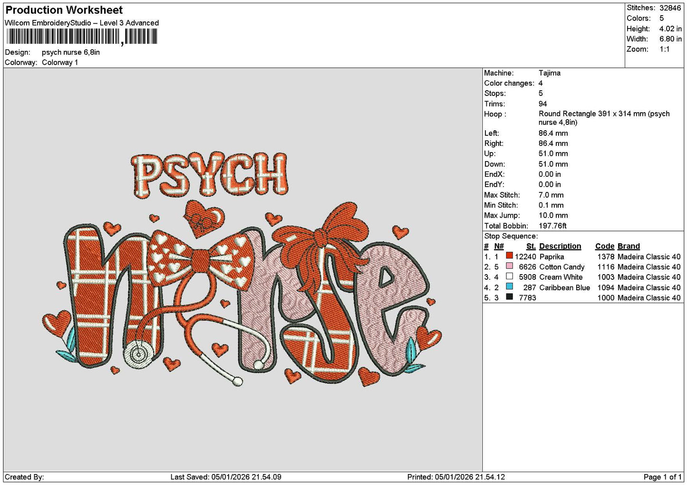Click the Total Bobbin value '197.76ft'
Screen dimensions: 687x485
tap(552, 226)
